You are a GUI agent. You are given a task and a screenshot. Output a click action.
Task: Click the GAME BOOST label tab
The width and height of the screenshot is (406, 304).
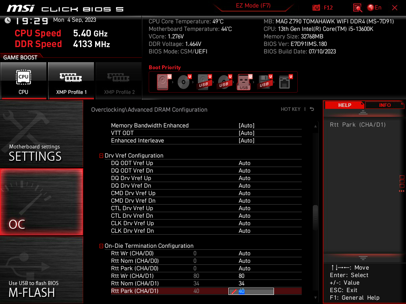click(20, 57)
